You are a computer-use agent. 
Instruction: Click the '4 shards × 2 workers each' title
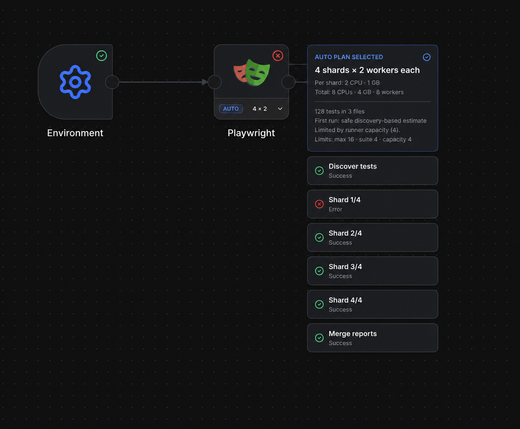(367, 70)
